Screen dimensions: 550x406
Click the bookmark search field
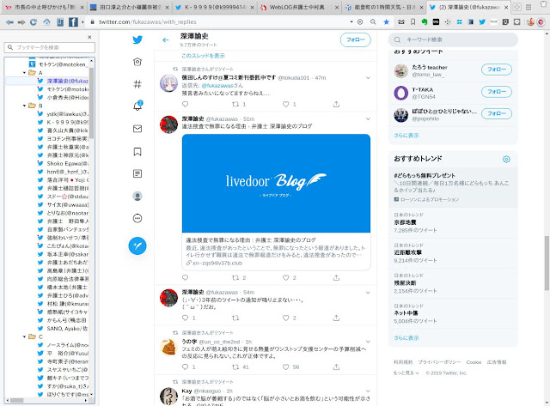50,47
